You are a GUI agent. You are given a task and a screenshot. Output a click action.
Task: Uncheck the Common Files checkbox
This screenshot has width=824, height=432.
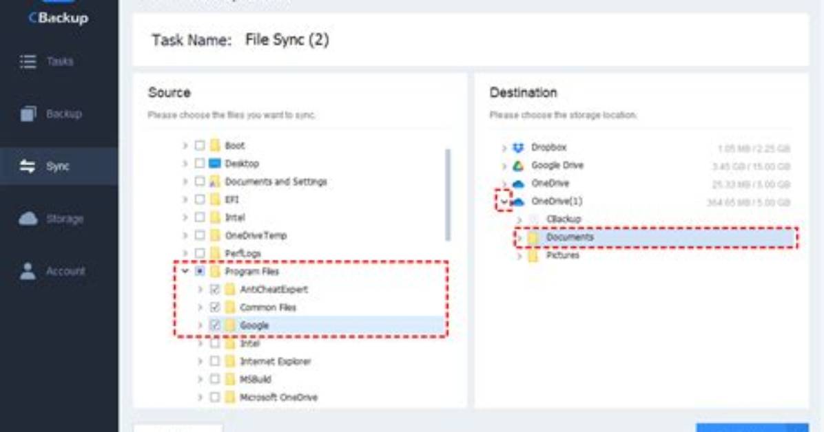tap(214, 307)
